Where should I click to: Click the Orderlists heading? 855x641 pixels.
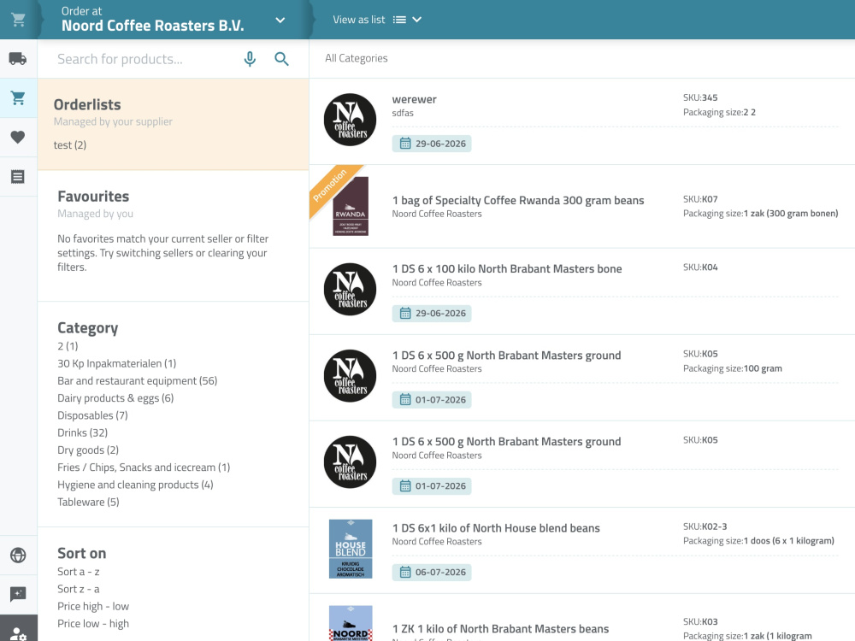pos(87,104)
